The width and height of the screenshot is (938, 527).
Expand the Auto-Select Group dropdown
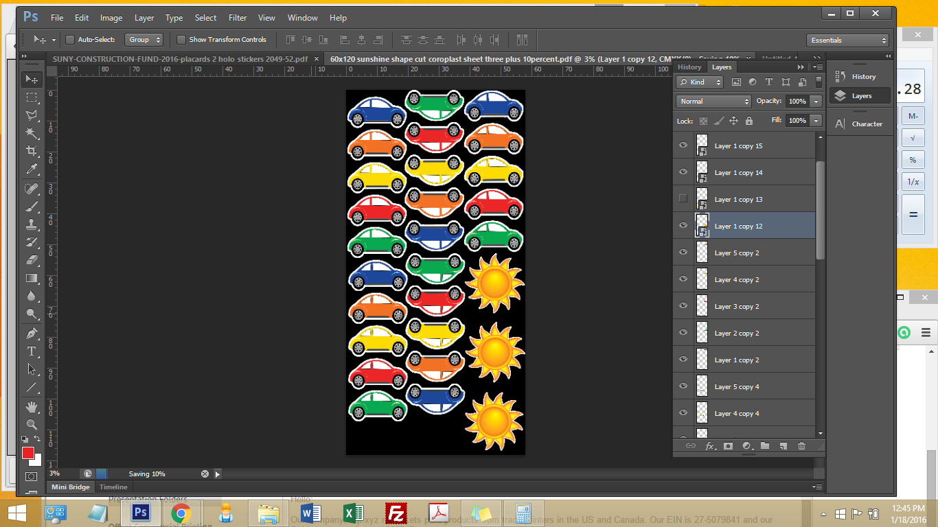(x=144, y=40)
